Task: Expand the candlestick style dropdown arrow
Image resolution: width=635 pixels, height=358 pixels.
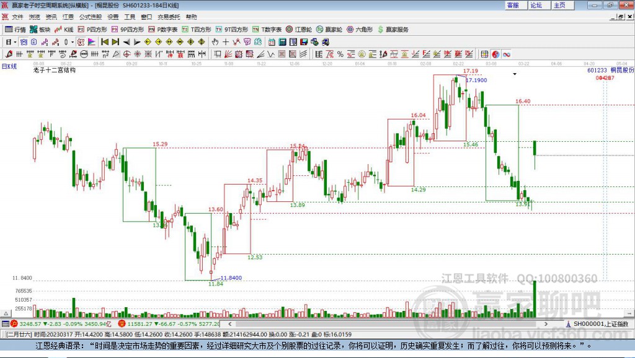Action: [x=73, y=42]
